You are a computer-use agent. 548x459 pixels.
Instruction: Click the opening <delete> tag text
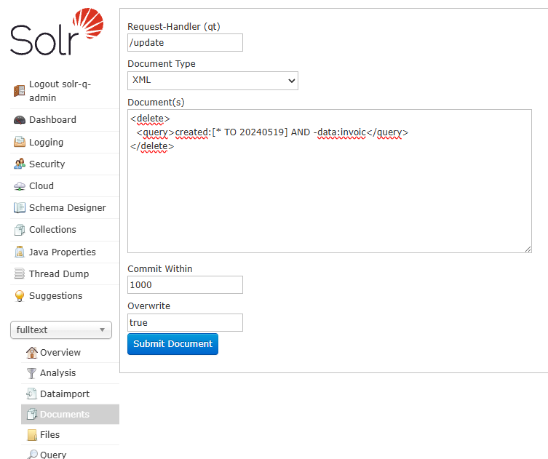[150, 119]
